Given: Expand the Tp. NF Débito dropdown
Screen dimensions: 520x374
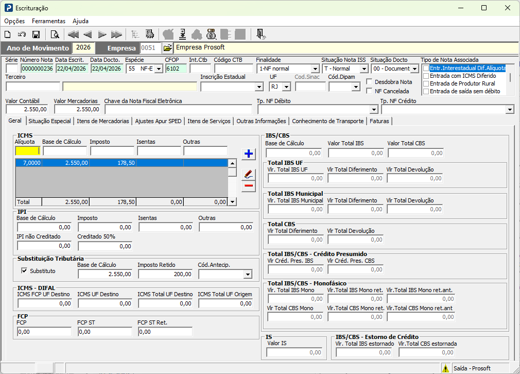Looking at the screenshot, I should coord(374,110).
